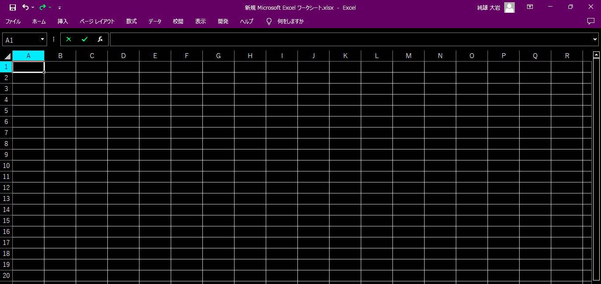The height and width of the screenshot is (284, 601).
Task: Click the Redo icon
Action: [x=42, y=7]
